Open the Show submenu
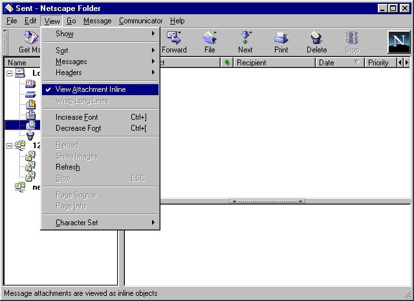414x301 pixels. 100,34
